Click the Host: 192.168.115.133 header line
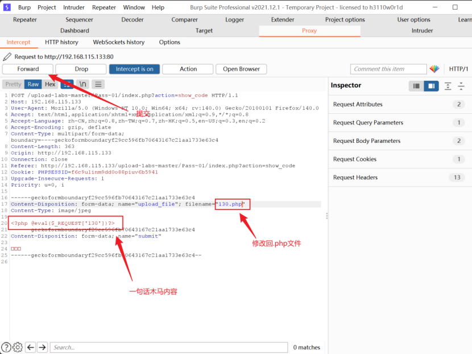Screen dimensions: 472x354 [x=46, y=102]
